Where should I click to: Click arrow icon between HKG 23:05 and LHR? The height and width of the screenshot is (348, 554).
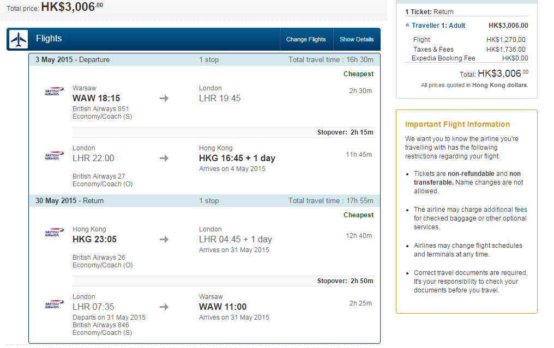pos(164,239)
